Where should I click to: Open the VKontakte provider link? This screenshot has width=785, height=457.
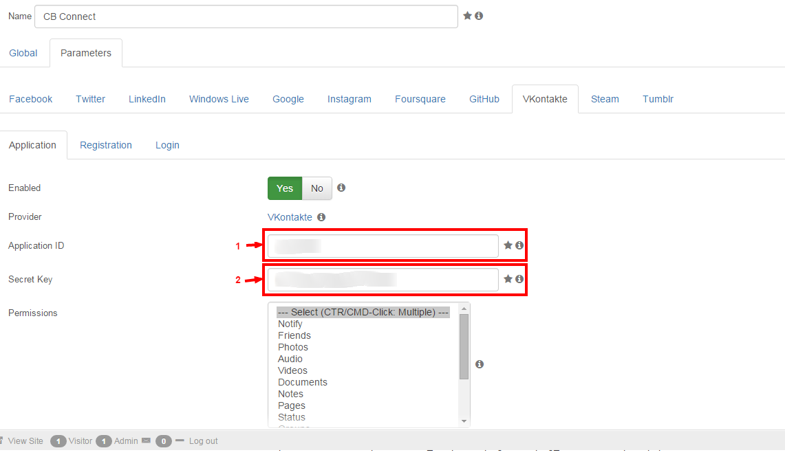(290, 217)
